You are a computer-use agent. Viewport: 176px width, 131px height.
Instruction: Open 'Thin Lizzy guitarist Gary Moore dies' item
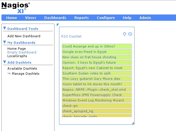[x=97, y=79]
